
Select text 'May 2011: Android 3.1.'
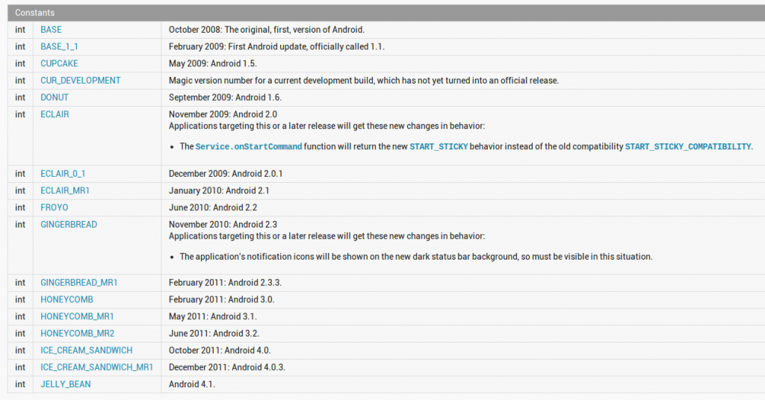[213, 316]
